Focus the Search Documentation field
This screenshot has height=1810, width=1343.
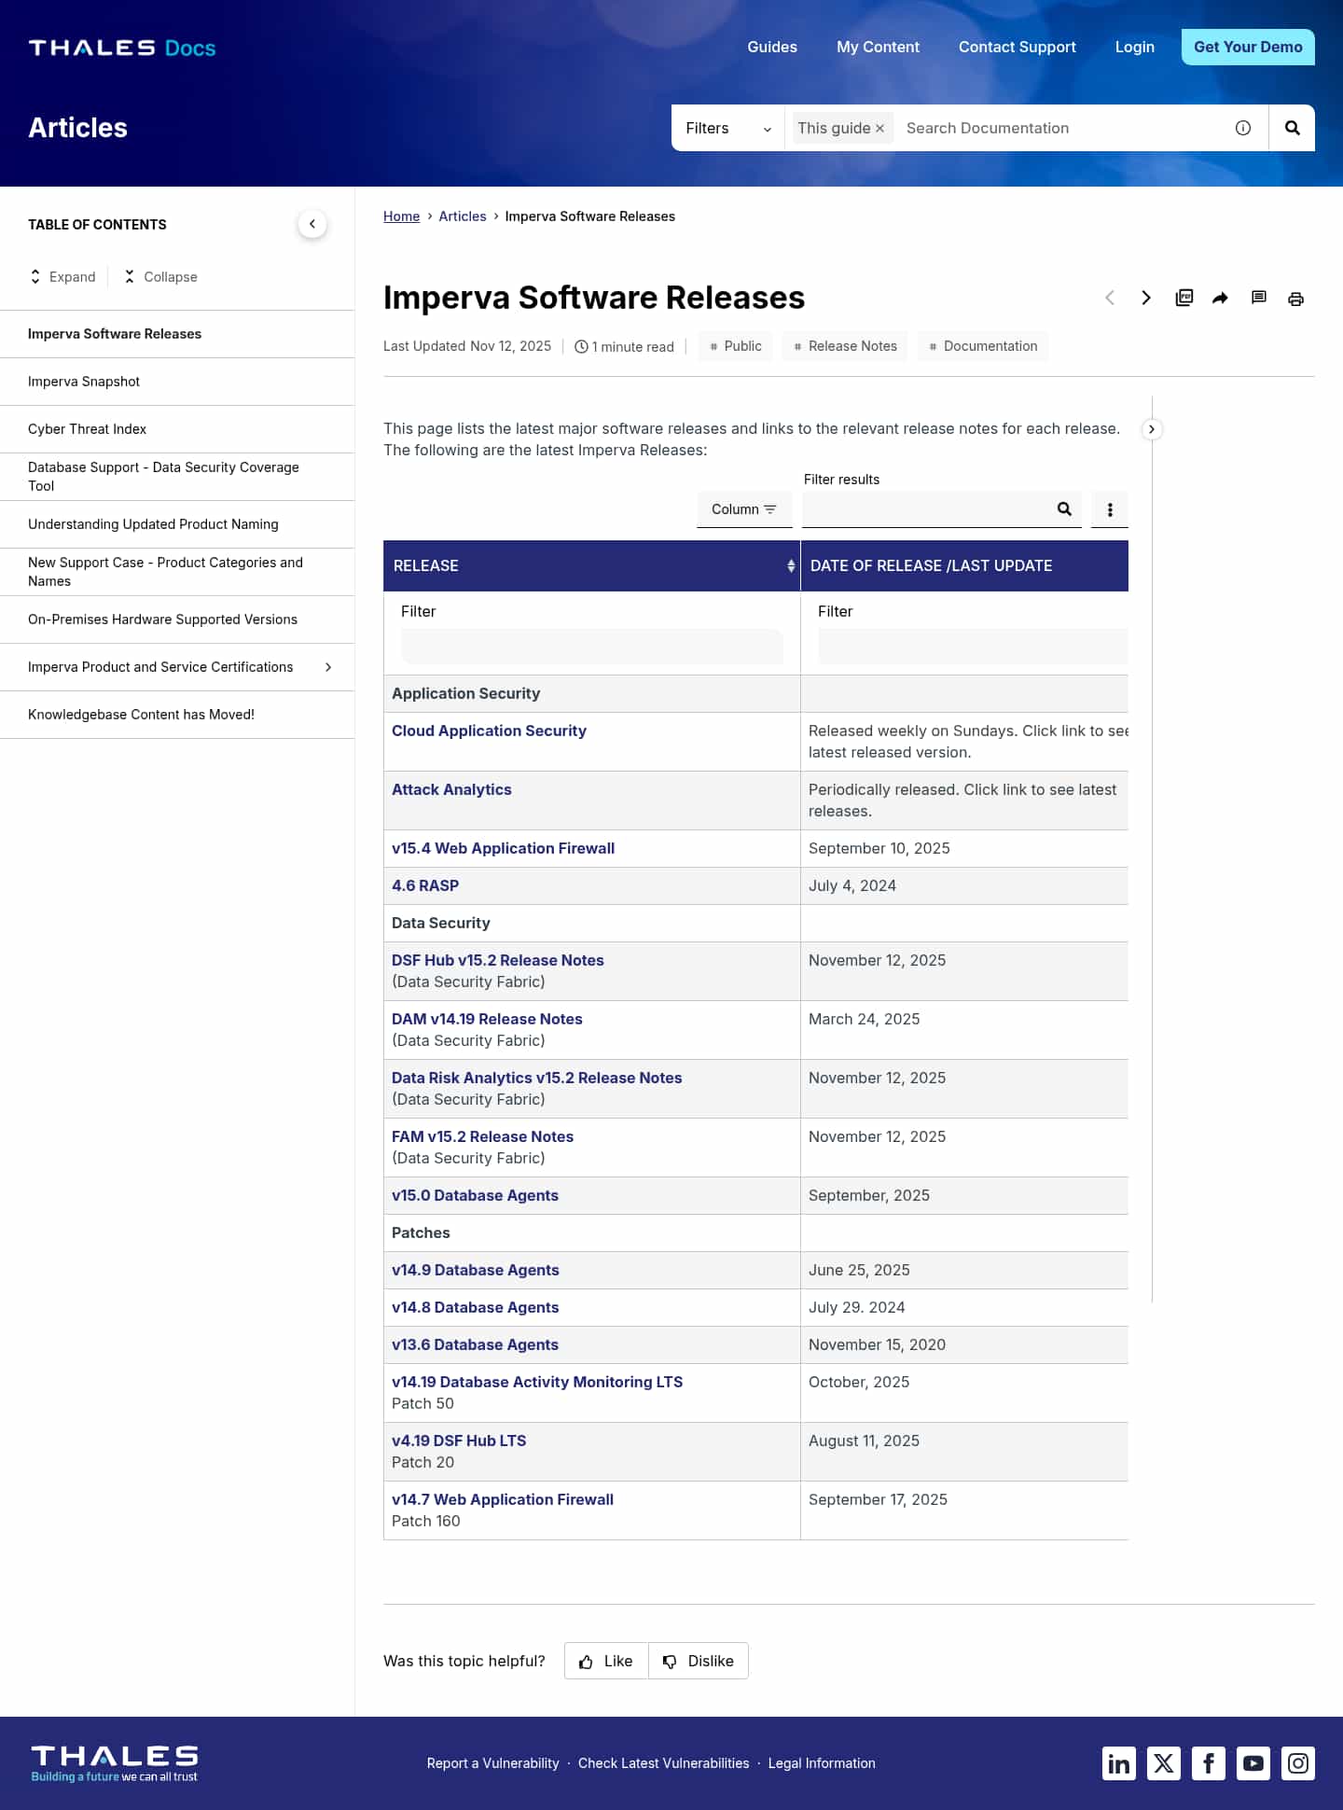[1063, 128]
